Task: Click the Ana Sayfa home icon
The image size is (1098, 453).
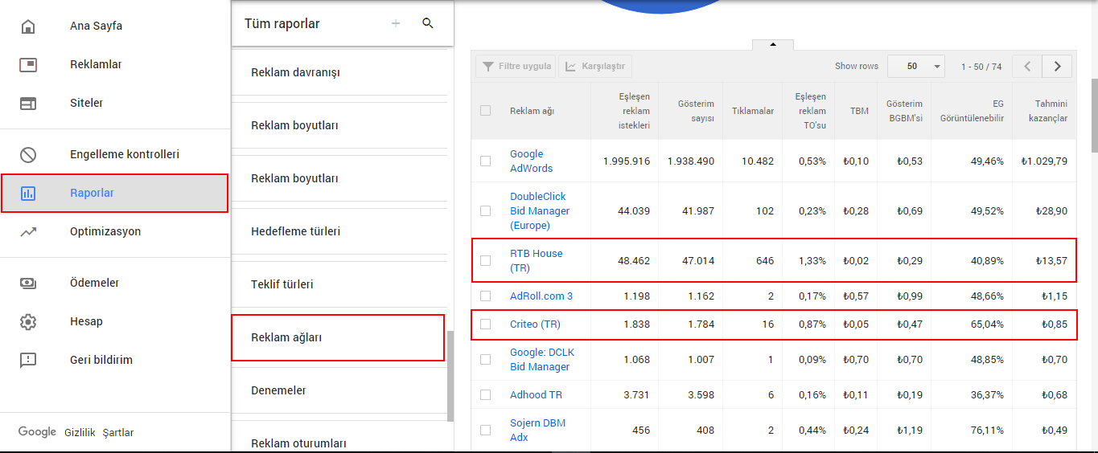Action: click(28, 26)
